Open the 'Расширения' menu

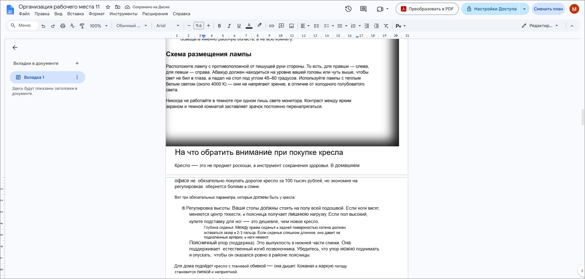click(x=155, y=14)
